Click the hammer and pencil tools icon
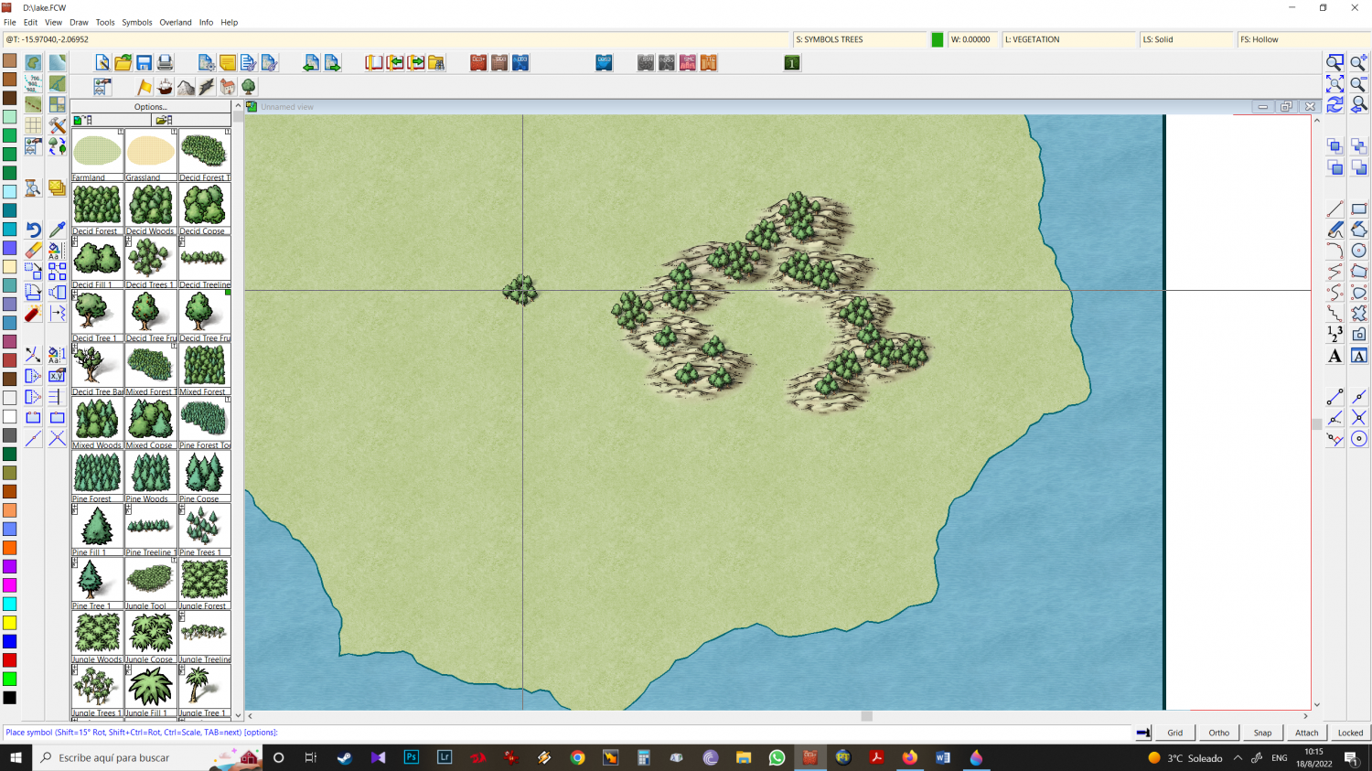This screenshot has height=771, width=1372. [x=57, y=125]
